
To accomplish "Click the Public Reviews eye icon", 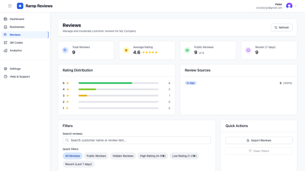I will click(187, 50).
